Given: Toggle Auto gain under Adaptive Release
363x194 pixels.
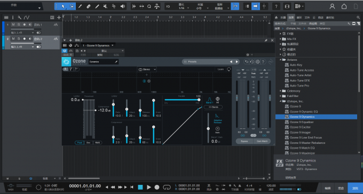Looking at the screenshot, I should [x=217, y=130].
